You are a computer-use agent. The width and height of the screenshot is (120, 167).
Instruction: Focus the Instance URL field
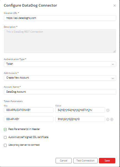point(60,18)
